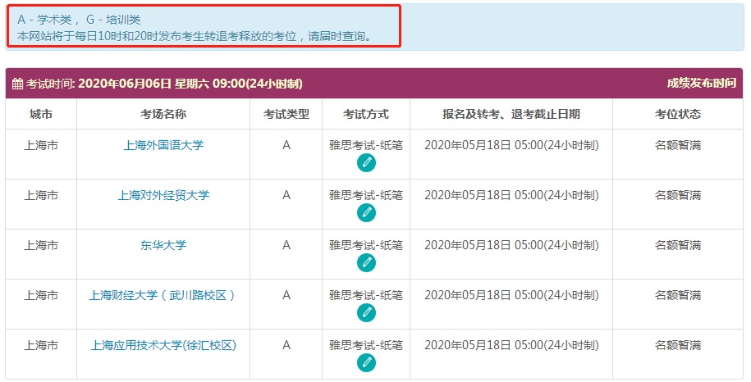Click the A - 学术类, G - 培训类 notice line

[79, 20]
